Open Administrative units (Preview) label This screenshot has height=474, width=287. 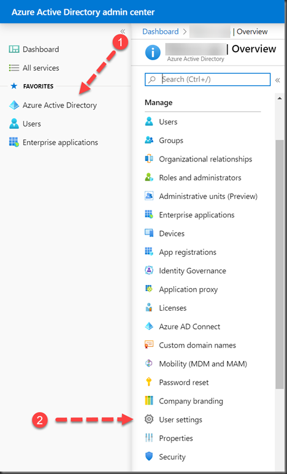209,196
